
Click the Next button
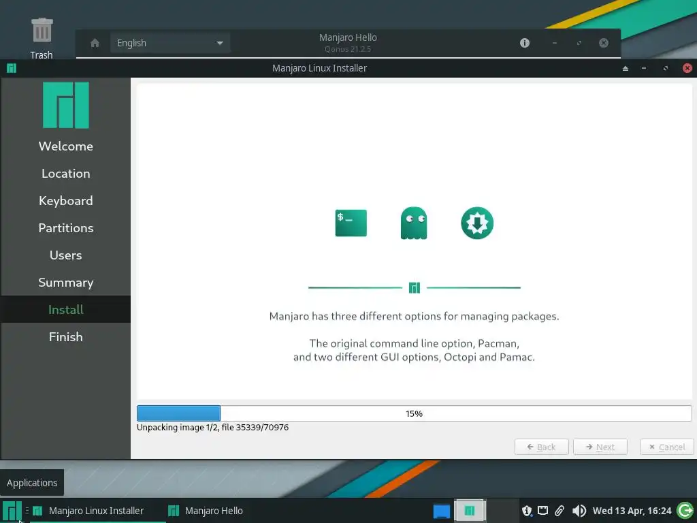[600, 447]
